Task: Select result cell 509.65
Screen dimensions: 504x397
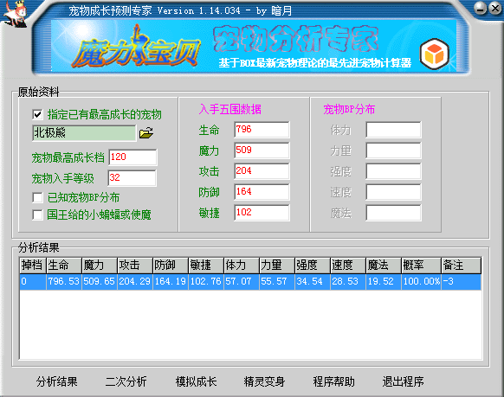Action: [x=100, y=282]
